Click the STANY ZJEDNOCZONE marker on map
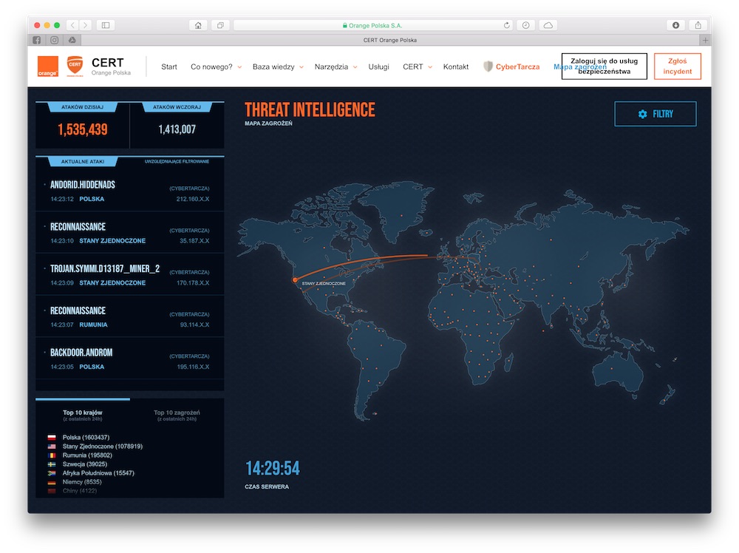Image resolution: width=739 pixels, height=553 pixels. [295, 280]
